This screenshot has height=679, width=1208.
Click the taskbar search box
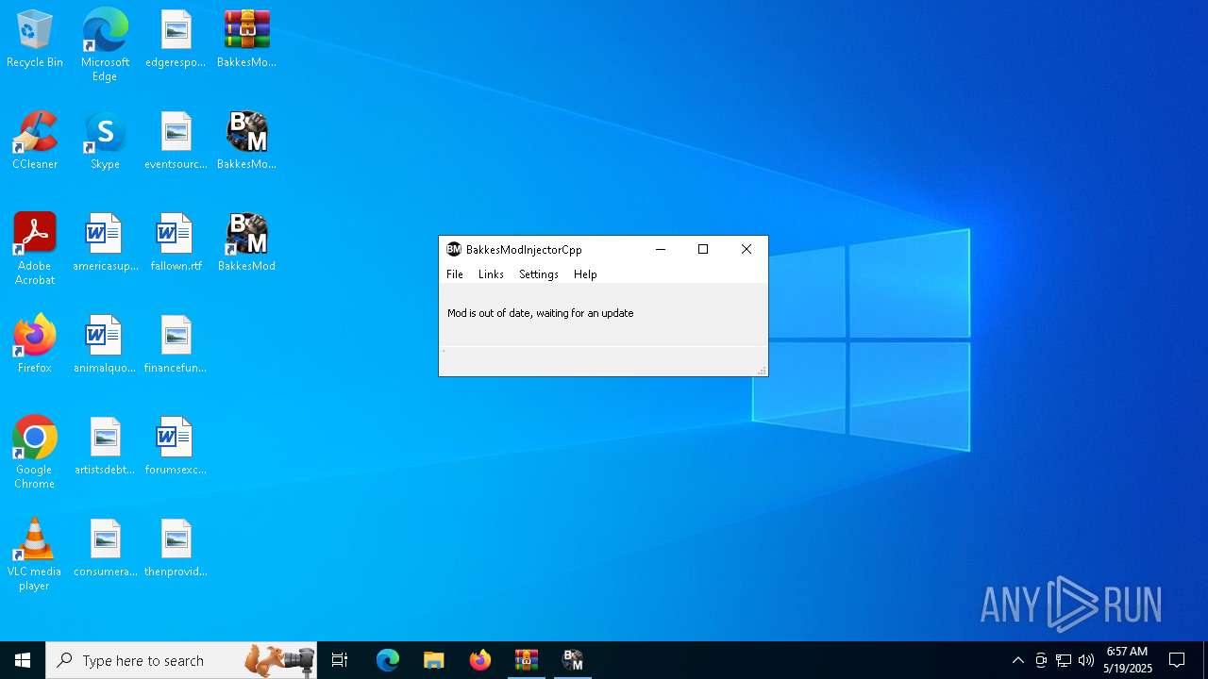[x=181, y=660]
